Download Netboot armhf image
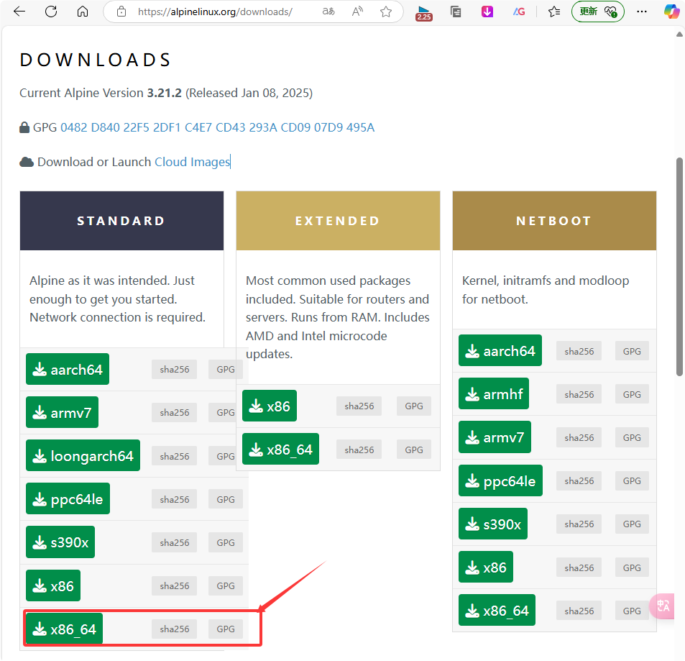Viewport: 685px width, 661px height. pos(494,394)
